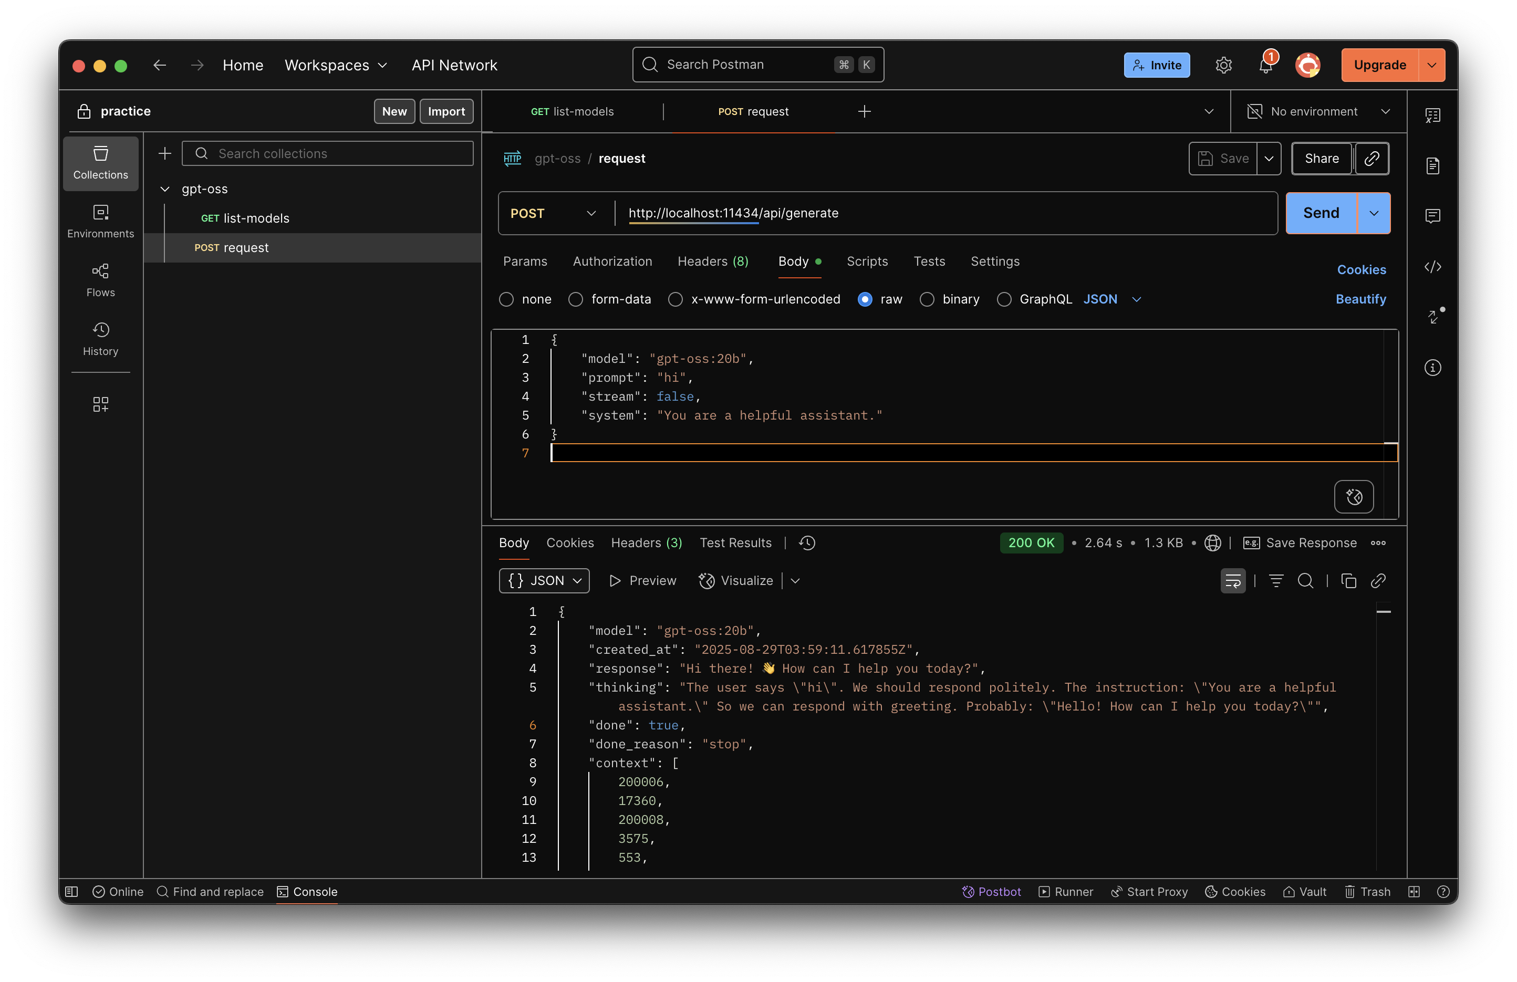Open the History sidebar panel

(100, 338)
